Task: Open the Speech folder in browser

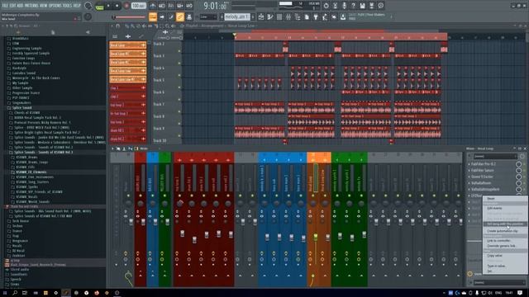Action: (16, 280)
